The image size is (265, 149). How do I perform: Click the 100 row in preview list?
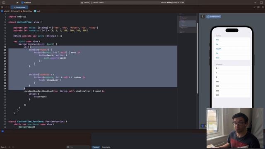[232, 82]
